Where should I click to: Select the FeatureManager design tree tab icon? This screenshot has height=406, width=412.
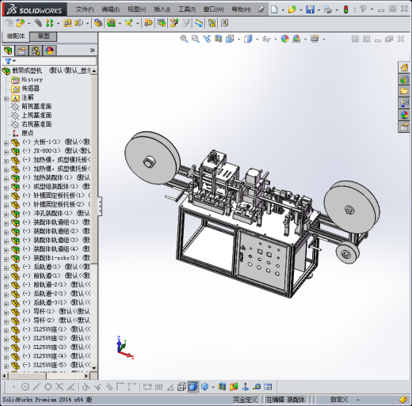pos(8,51)
